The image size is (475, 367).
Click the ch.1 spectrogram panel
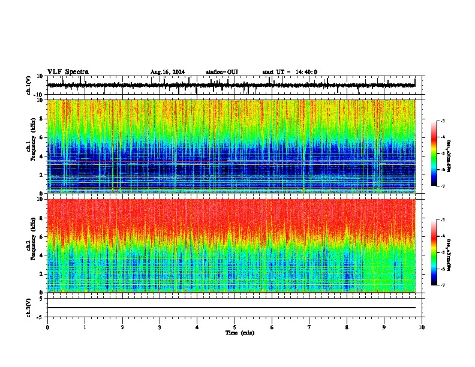[232, 146]
